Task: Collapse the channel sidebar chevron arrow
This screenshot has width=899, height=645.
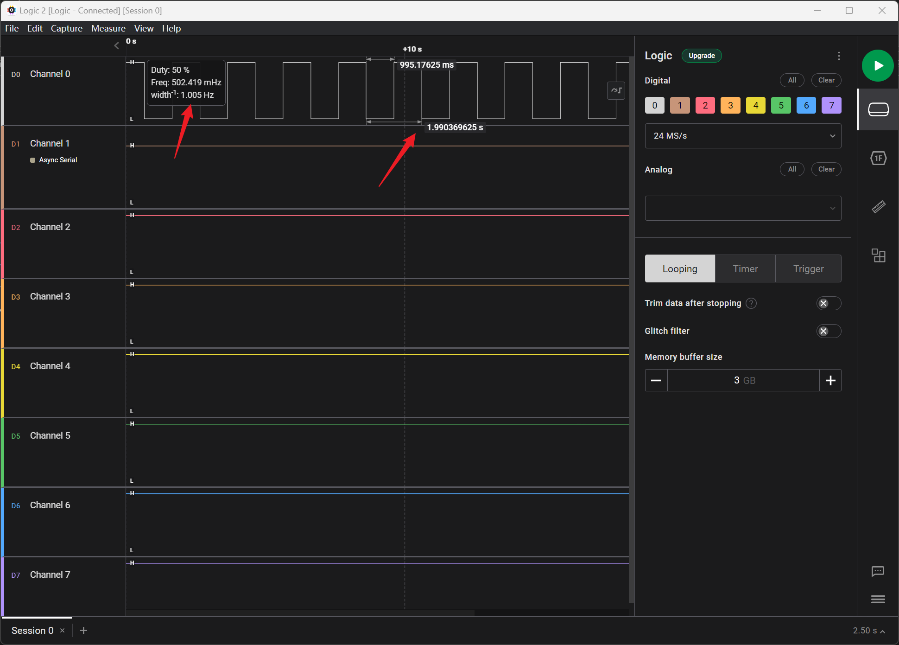Action: pos(116,45)
